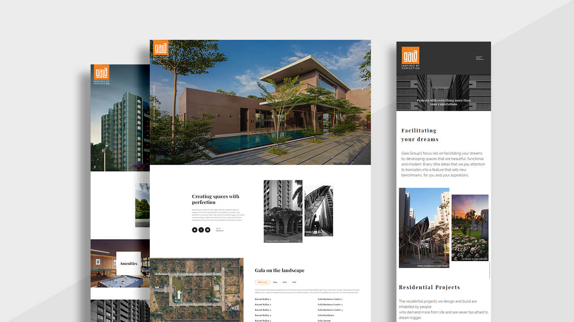
Task: Expand the Rosant Bahar 4 listing
Action: click(263, 315)
